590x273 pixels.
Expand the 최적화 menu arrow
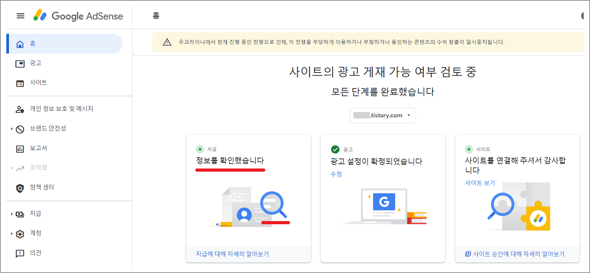[11, 168]
